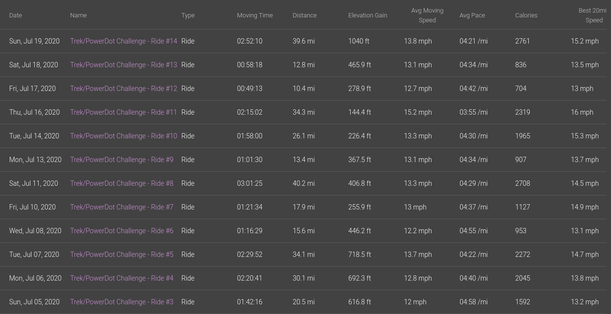Select date cell Sun, Jul 19, 2020
This screenshot has height=314, width=611.
(34, 41)
